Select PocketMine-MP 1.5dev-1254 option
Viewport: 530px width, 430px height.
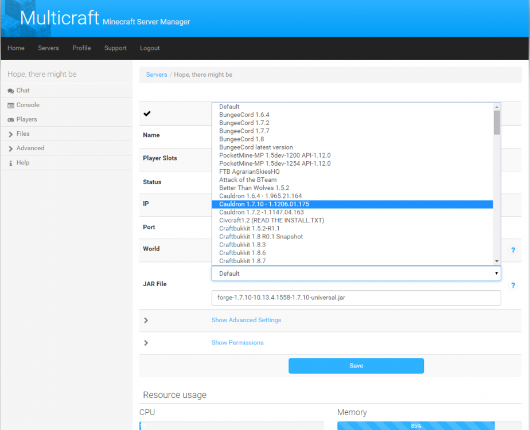[352, 163]
